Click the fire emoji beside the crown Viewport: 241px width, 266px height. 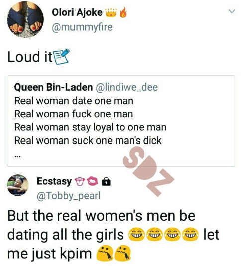click(123, 12)
